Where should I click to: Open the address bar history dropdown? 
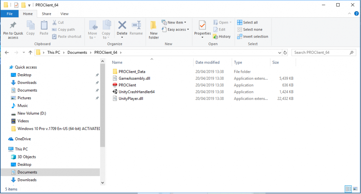[279, 53]
